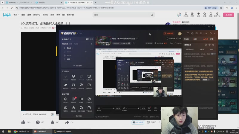Viewport: 239px width, 134px height.
Task: Adjust the speaker volume slider
Action: coord(133,108)
